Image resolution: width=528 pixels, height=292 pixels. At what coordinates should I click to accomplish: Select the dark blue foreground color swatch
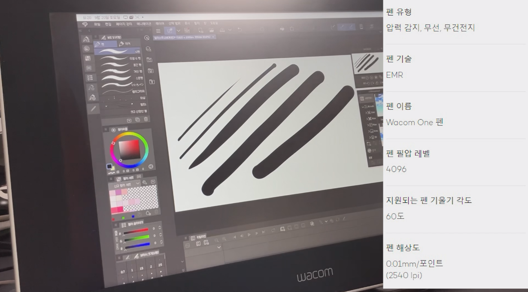(109, 166)
